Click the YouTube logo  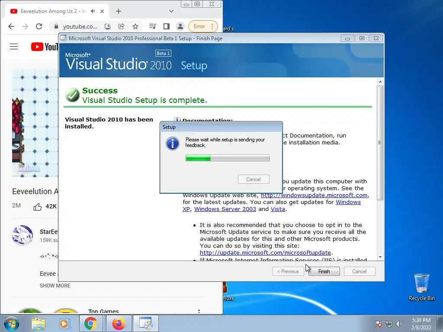45,47
